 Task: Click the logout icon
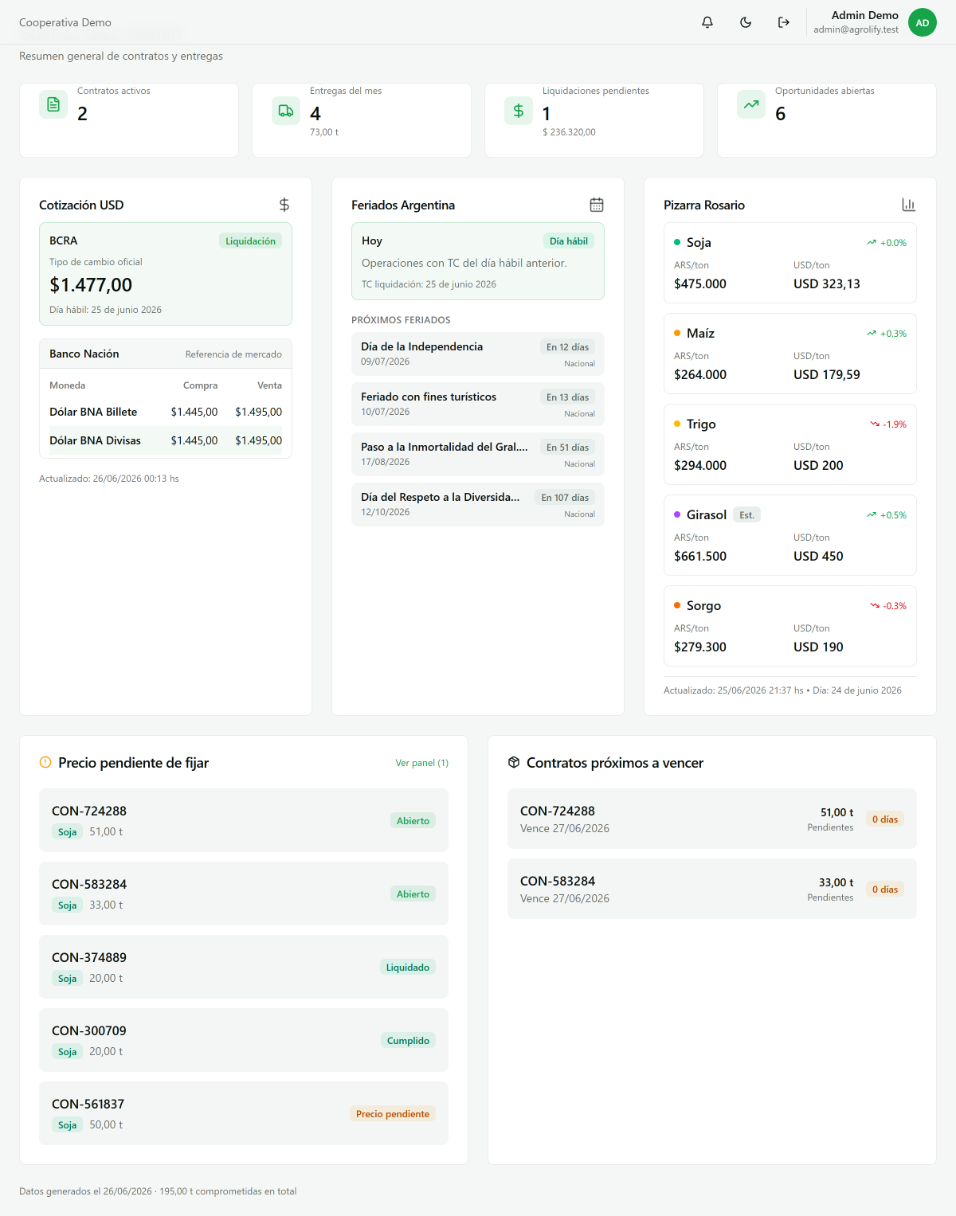click(x=784, y=22)
